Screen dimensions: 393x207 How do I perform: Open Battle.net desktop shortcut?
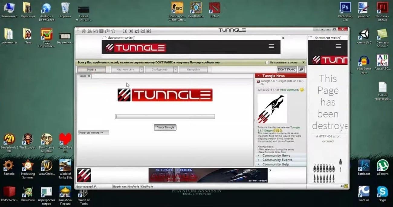point(364,168)
